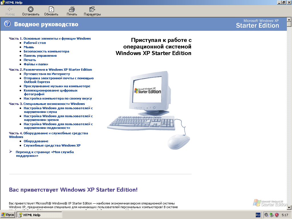Click the heading Вас приветствует Windows XP Starter Edition!
The height and width of the screenshot is (219, 292).
click(73, 190)
